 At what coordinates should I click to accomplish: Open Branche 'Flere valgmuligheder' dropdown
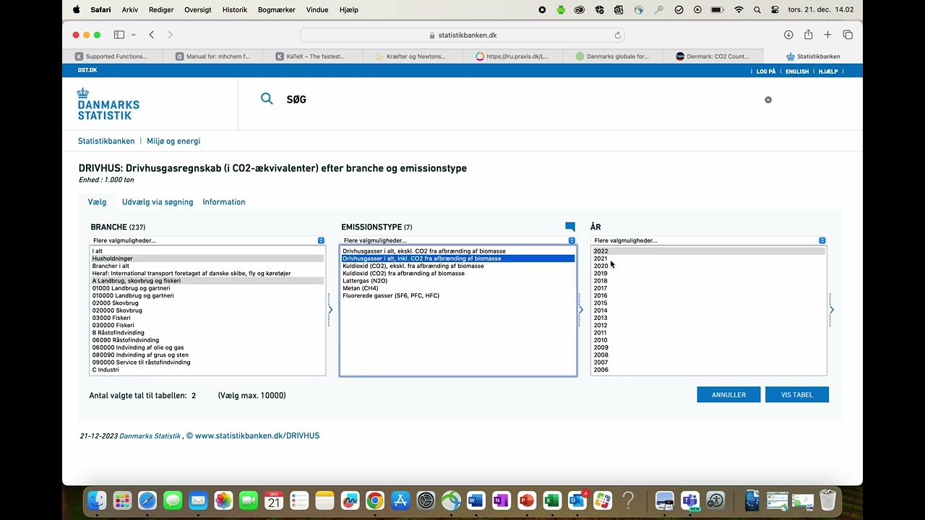207,240
